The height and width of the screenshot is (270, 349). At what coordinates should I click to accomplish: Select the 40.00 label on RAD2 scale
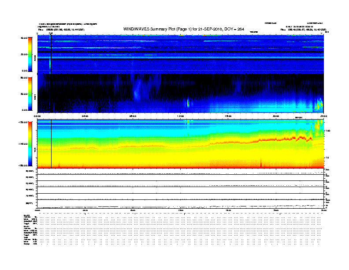pyautogui.click(x=24, y=38)
